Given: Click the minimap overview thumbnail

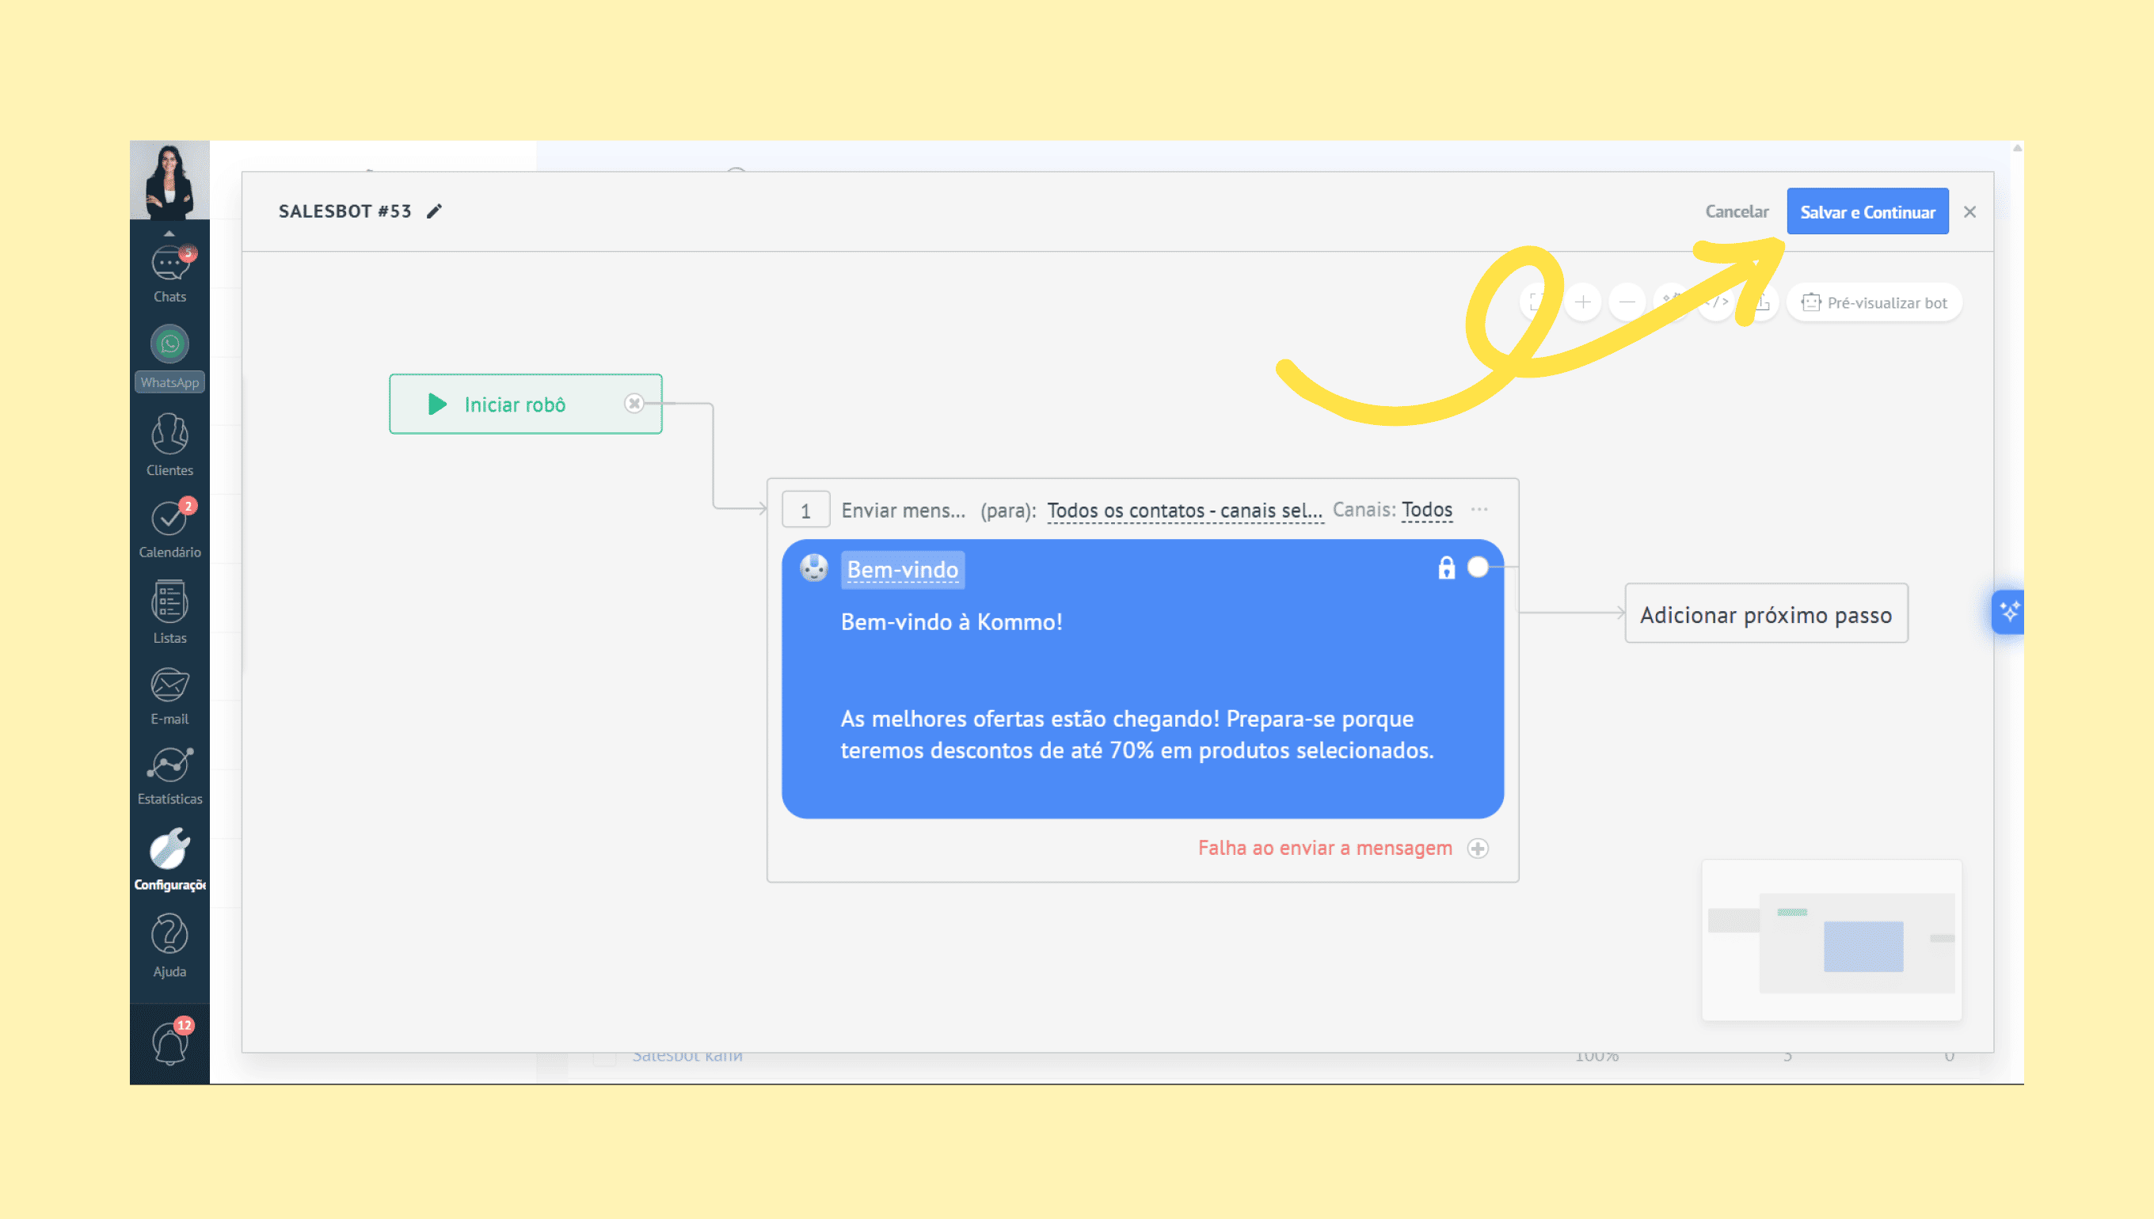Looking at the screenshot, I should tap(1831, 940).
